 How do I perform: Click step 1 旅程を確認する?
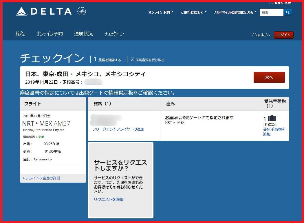pos(107,60)
